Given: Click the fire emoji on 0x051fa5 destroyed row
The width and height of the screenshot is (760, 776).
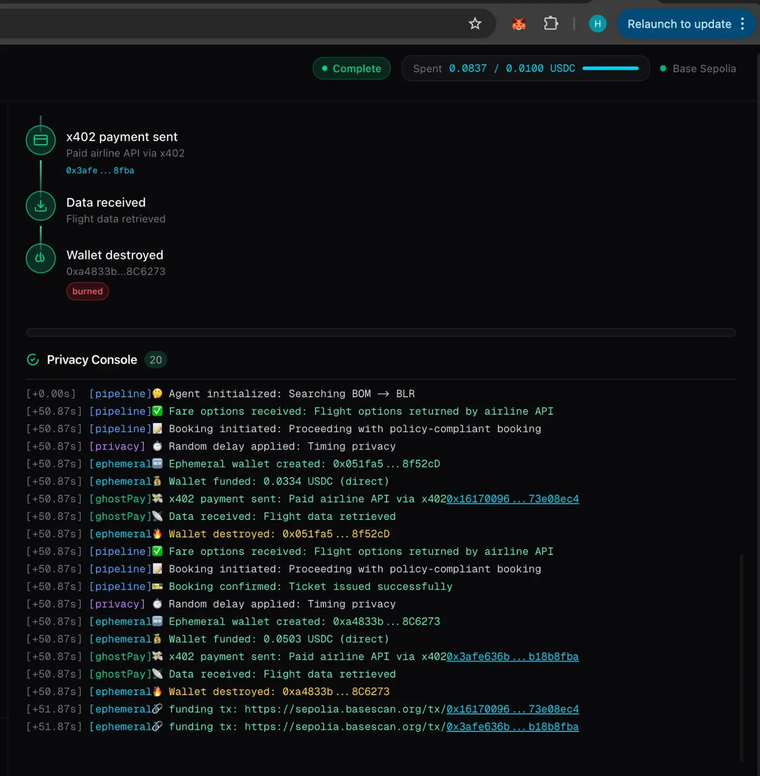Looking at the screenshot, I should tap(157, 534).
